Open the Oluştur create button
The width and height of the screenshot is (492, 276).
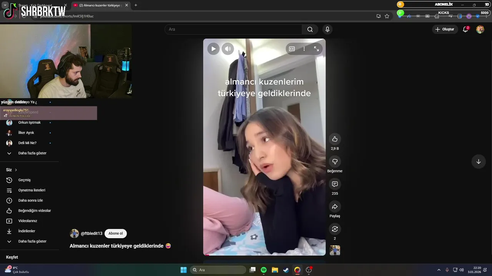tap(445, 29)
